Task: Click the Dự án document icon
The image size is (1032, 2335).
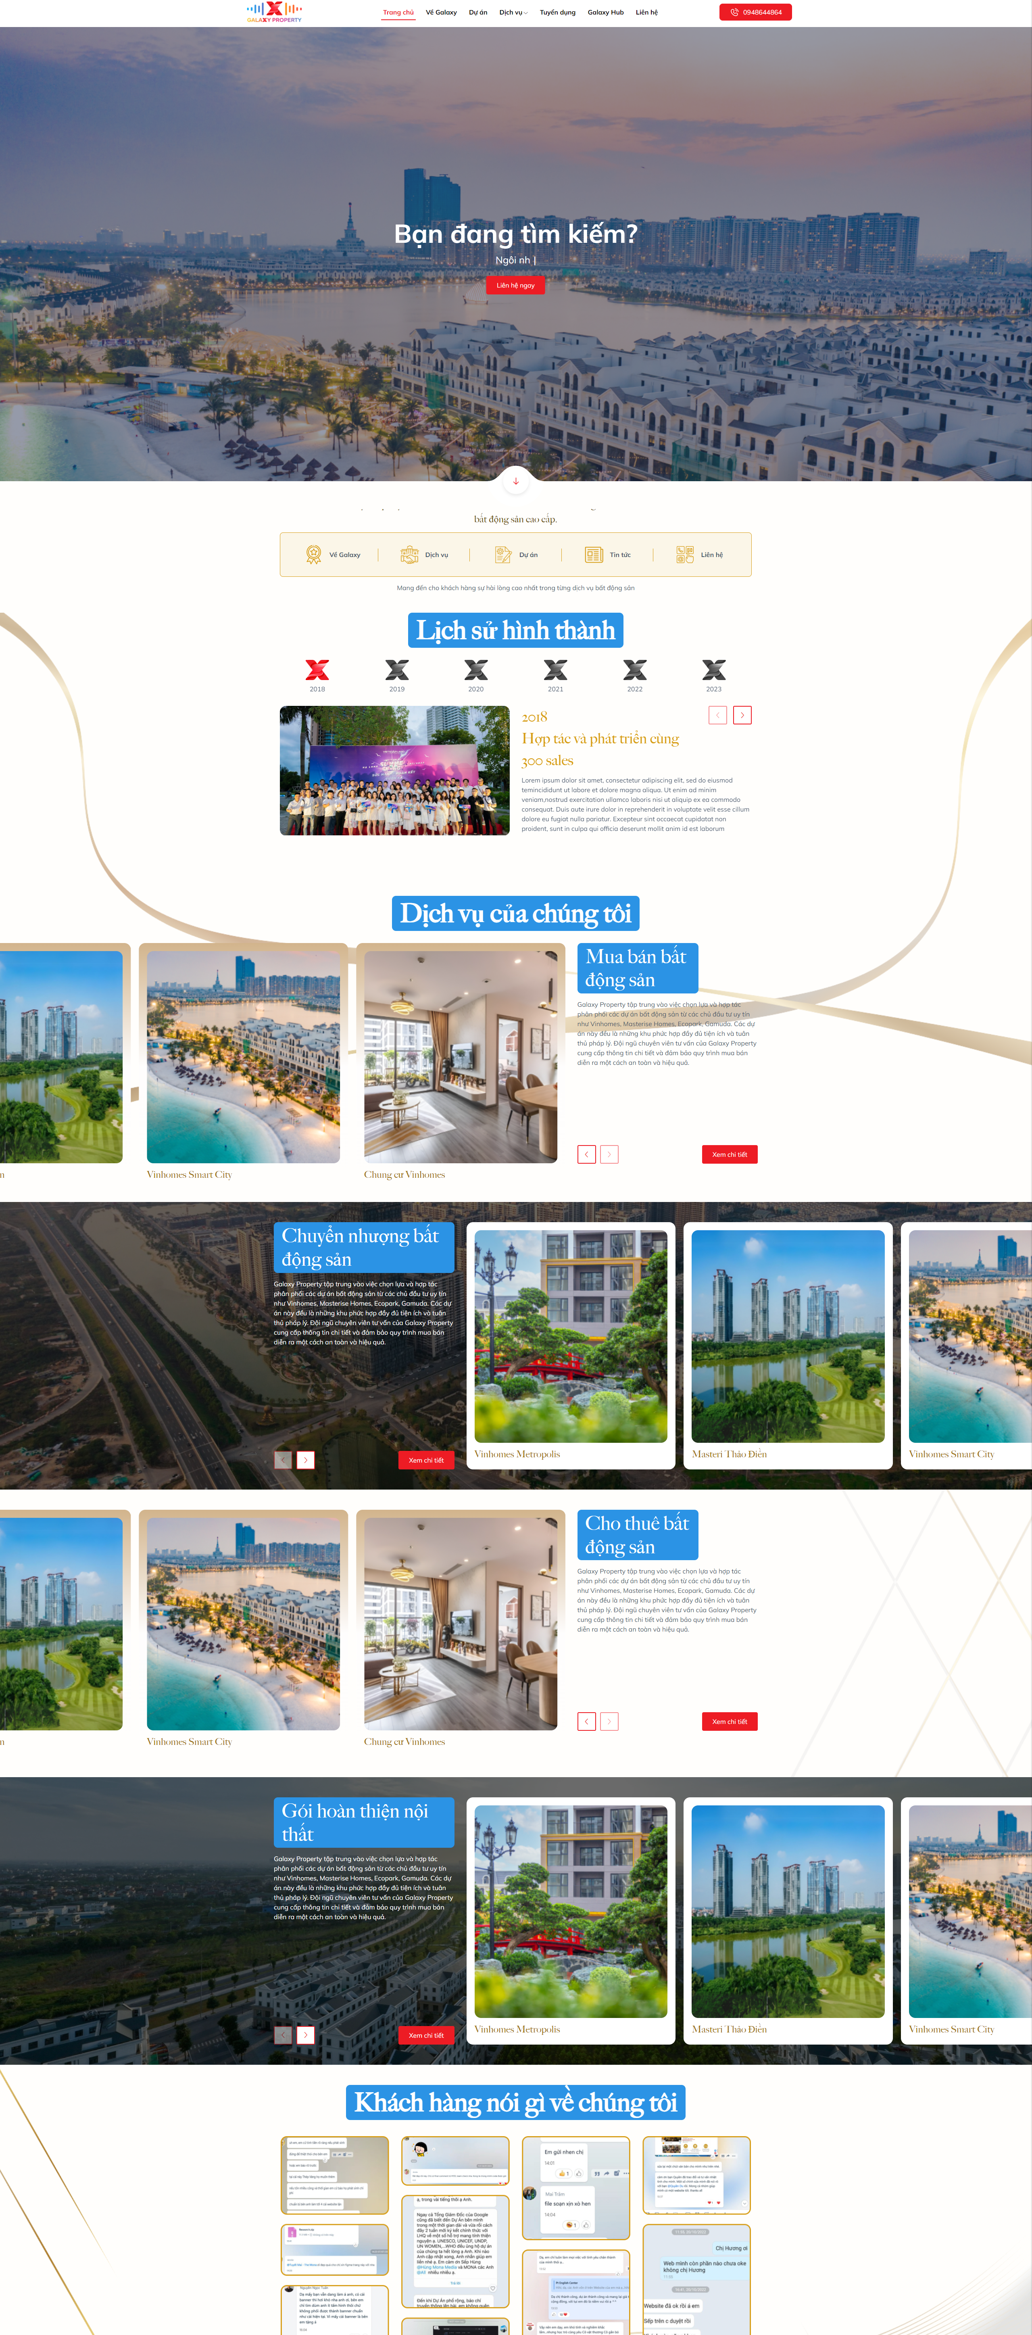Action: pos(503,555)
